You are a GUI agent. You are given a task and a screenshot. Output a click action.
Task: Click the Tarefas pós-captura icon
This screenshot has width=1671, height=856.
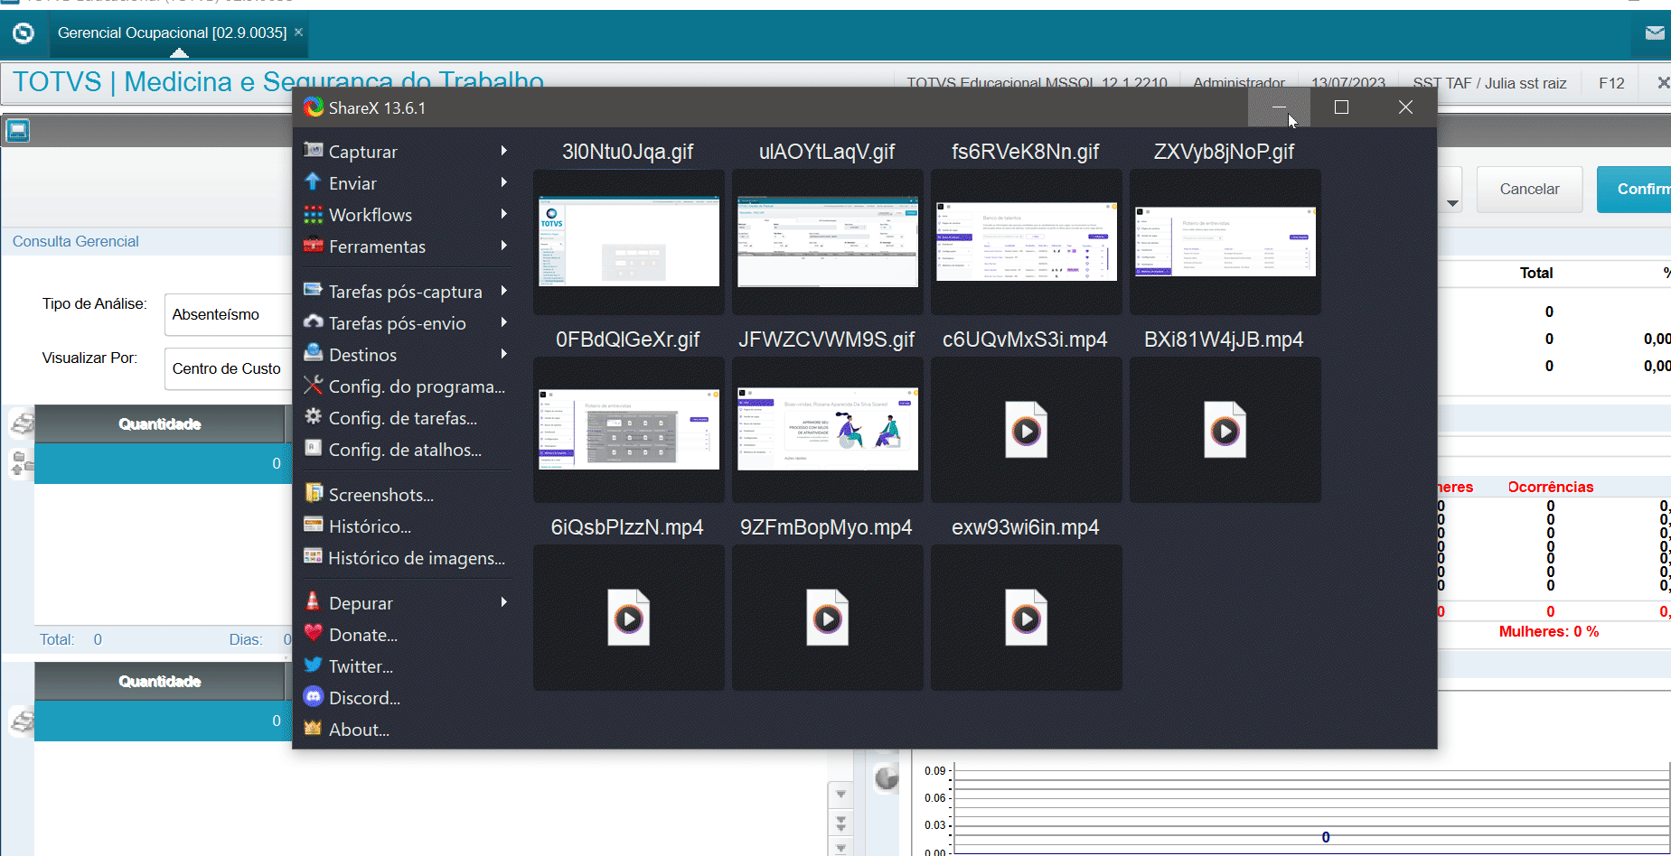[314, 290]
